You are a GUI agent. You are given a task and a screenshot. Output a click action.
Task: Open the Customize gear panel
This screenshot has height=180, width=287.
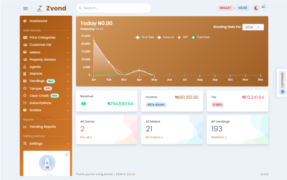coord(282,92)
